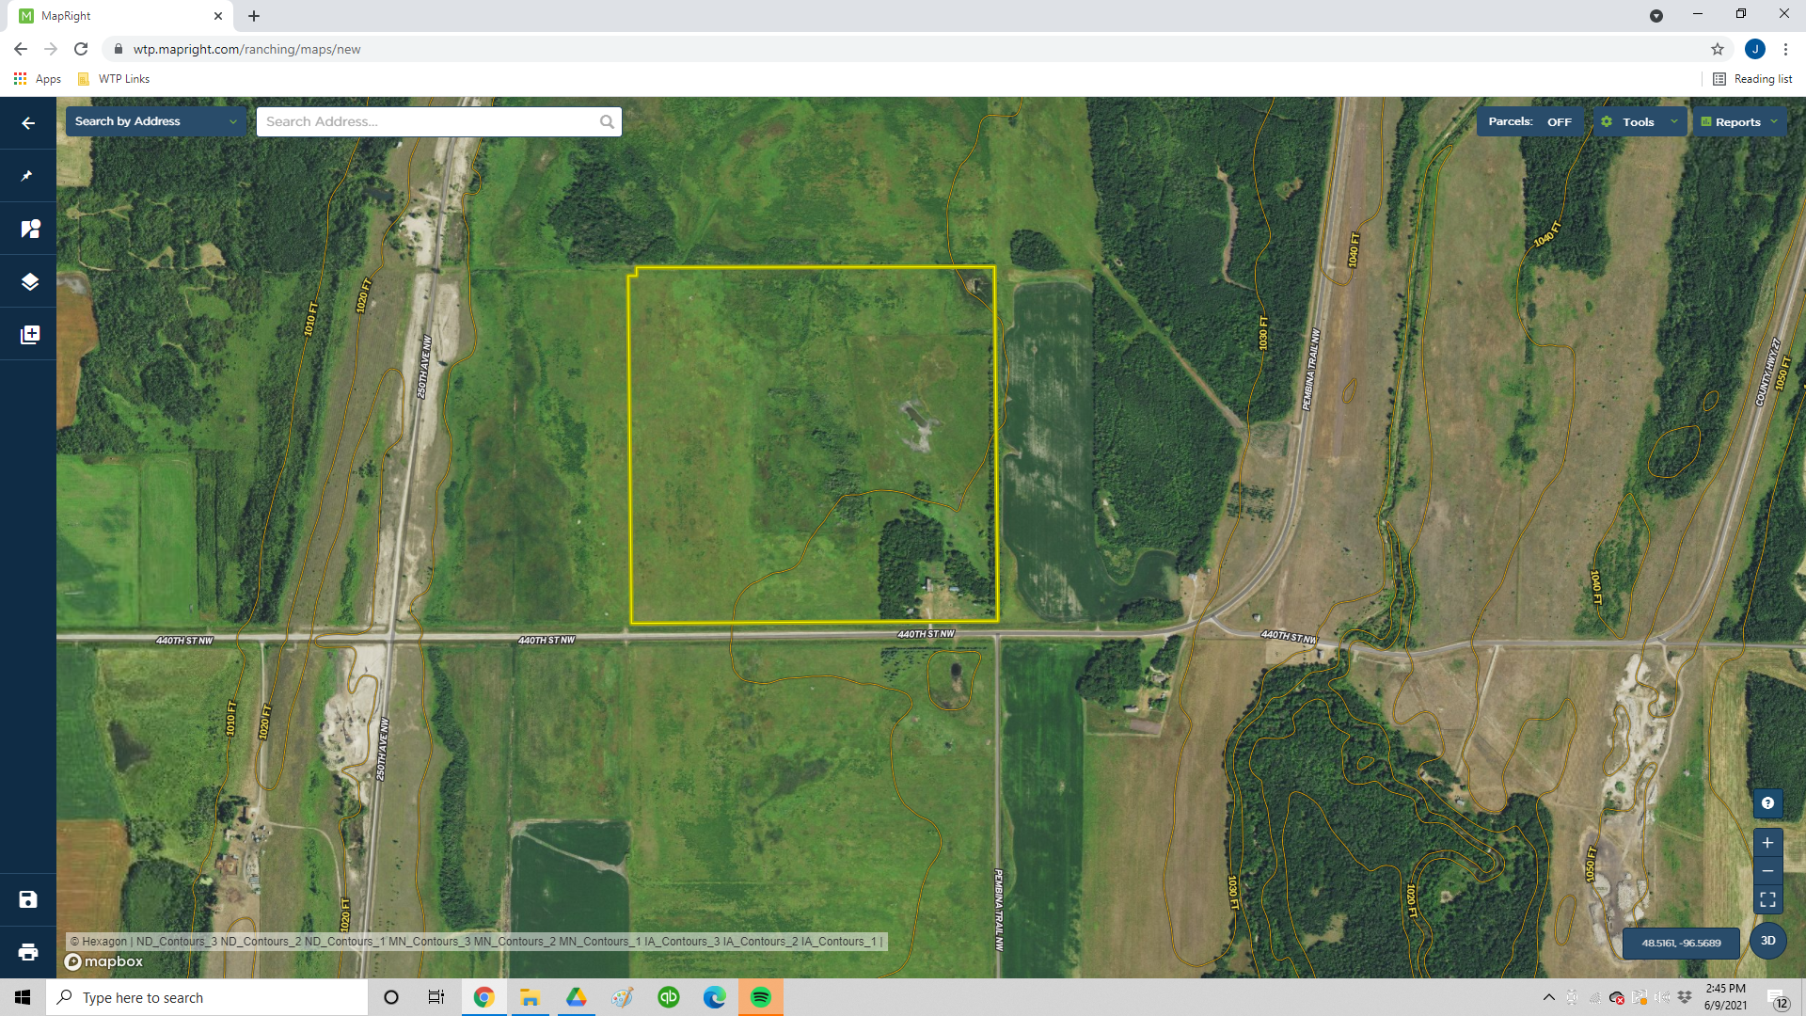Open the map layers panel icon
This screenshot has width=1806, height=1016.
pos(29,281)
